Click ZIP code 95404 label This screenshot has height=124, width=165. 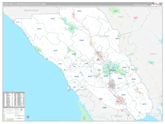120,79
